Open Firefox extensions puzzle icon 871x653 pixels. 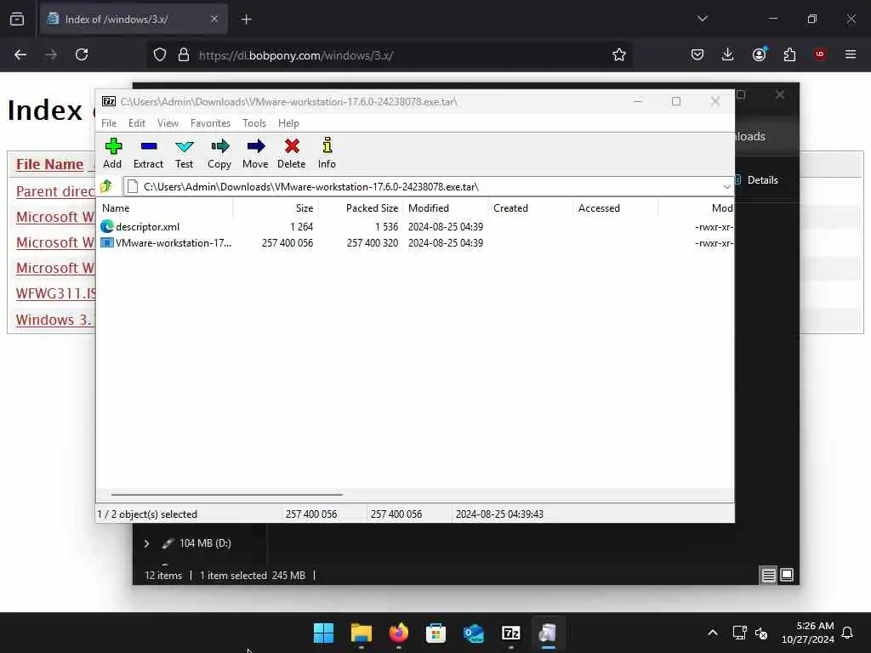(789, 54)
